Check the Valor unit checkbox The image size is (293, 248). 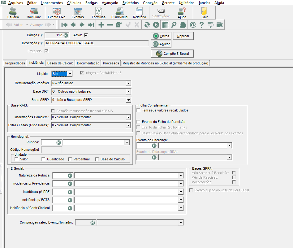(16, 159)
